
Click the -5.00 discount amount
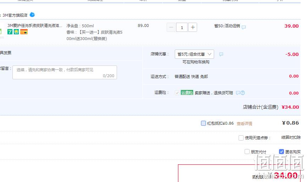click(292, 54)
